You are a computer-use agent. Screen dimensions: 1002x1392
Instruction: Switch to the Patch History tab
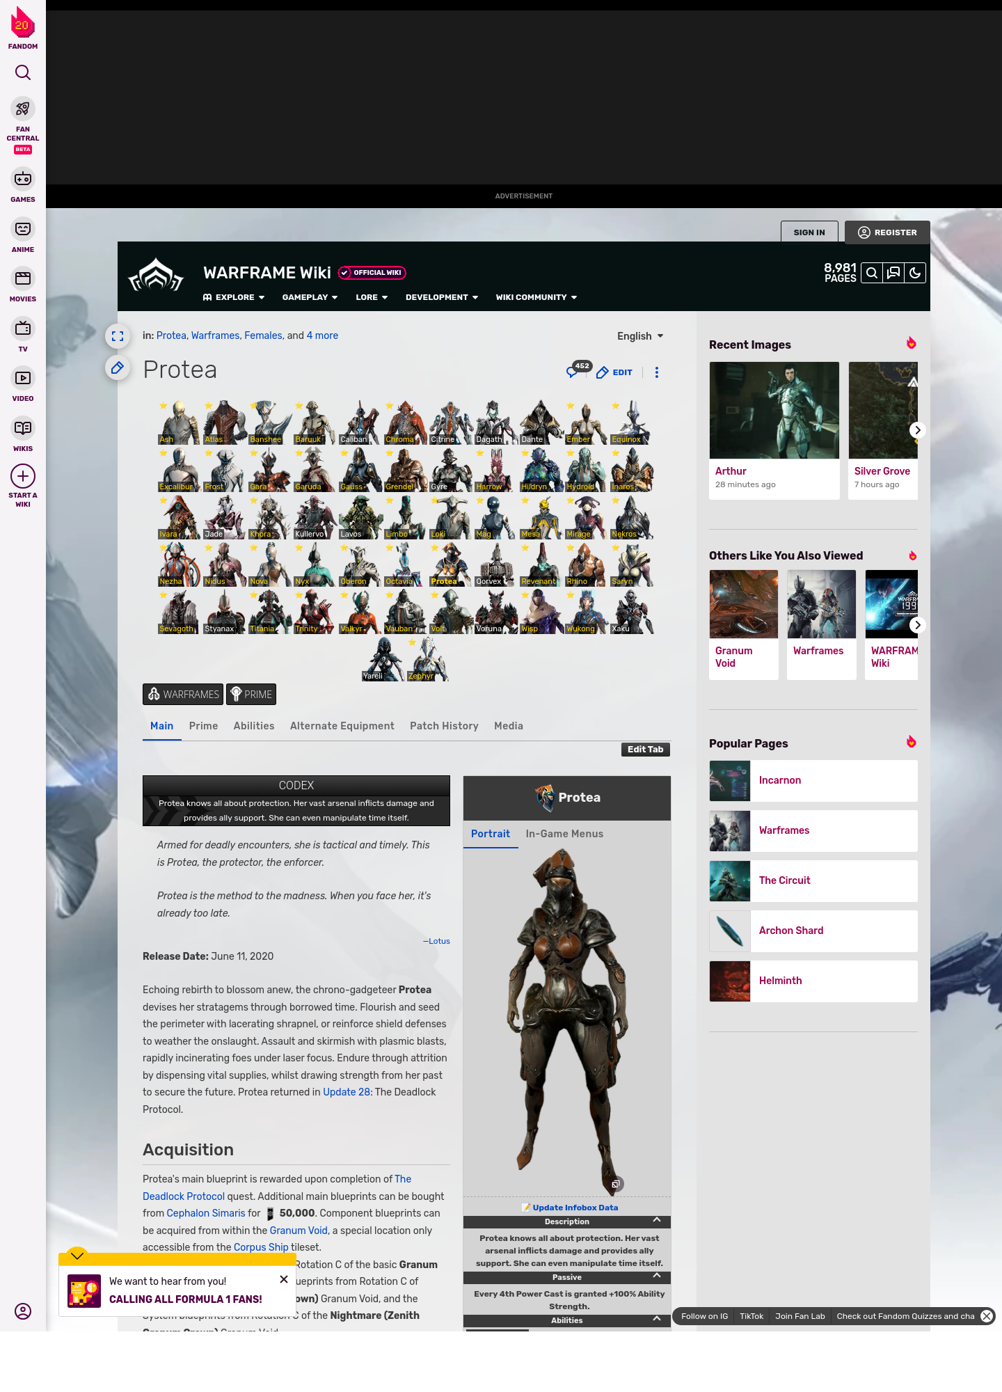[x=444, y=726]
